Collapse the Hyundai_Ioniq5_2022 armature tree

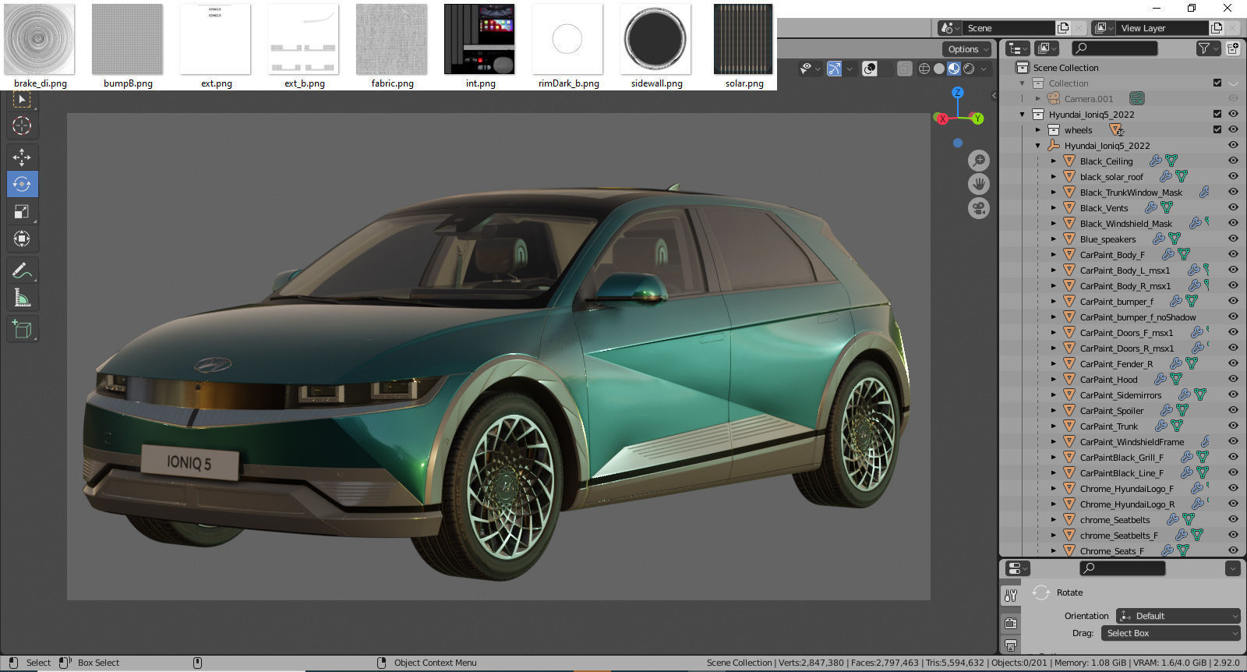point(1038,146)
